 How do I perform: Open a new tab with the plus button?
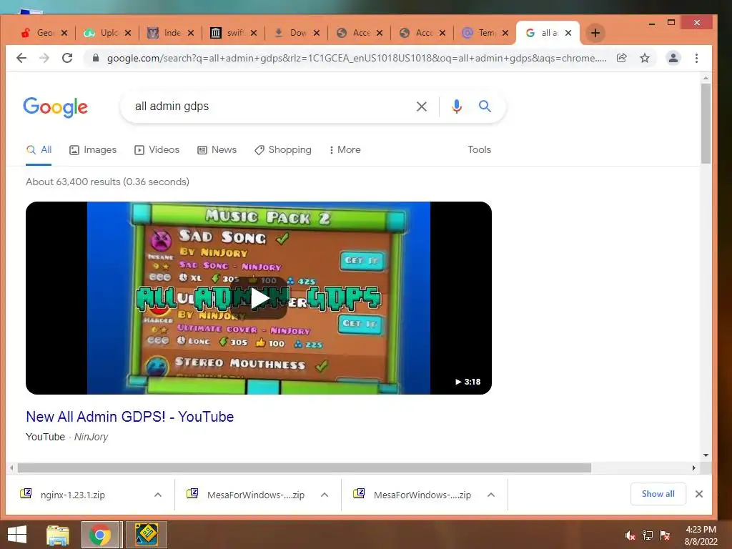(x=595, y=33)
